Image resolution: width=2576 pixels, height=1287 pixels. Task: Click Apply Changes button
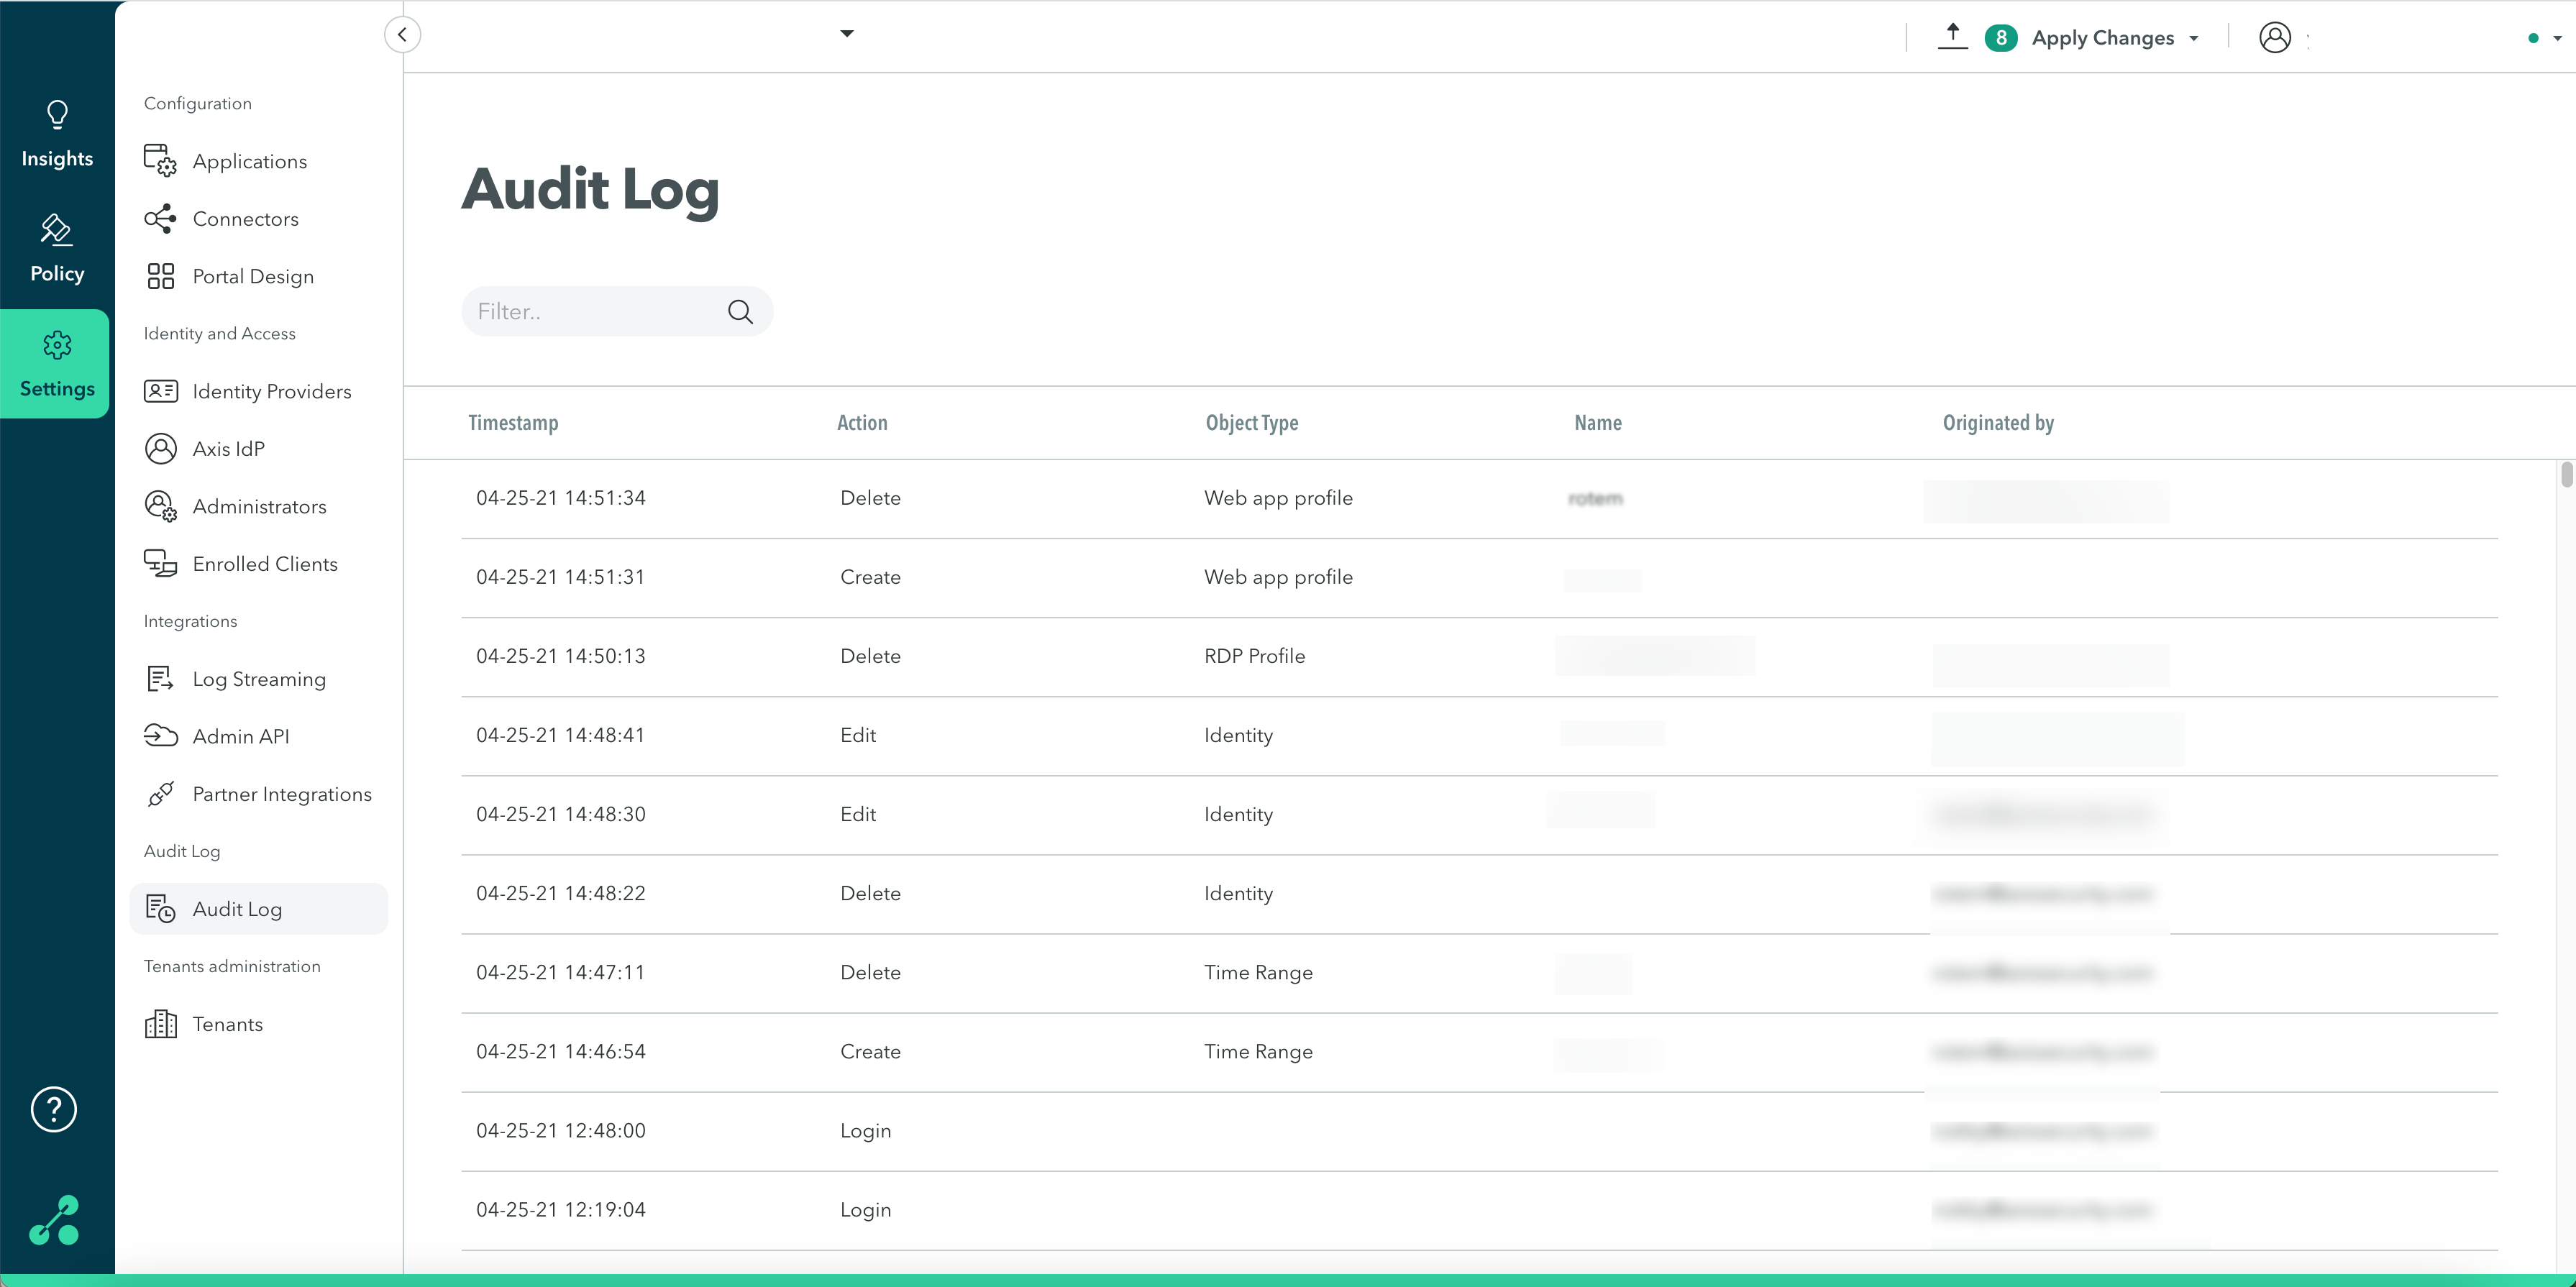pos(2102,38)
